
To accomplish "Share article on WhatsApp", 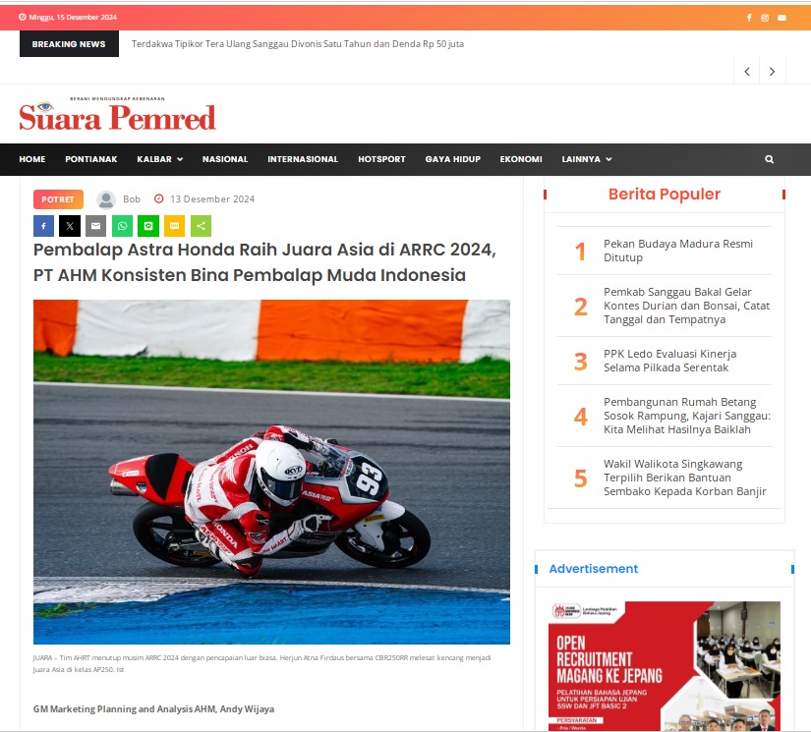I will [122, 226].
